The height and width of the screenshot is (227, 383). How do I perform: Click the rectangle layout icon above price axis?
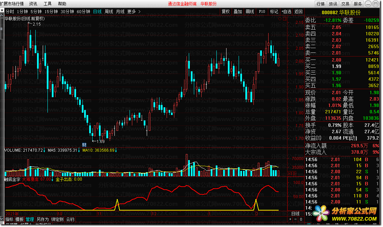(285, 18)
